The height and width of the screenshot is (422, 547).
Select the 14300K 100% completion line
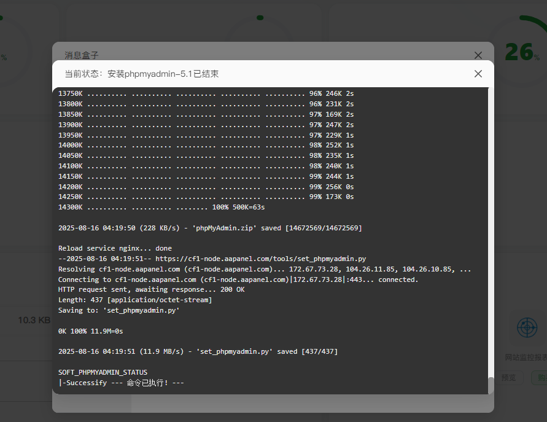click(161, 208)
